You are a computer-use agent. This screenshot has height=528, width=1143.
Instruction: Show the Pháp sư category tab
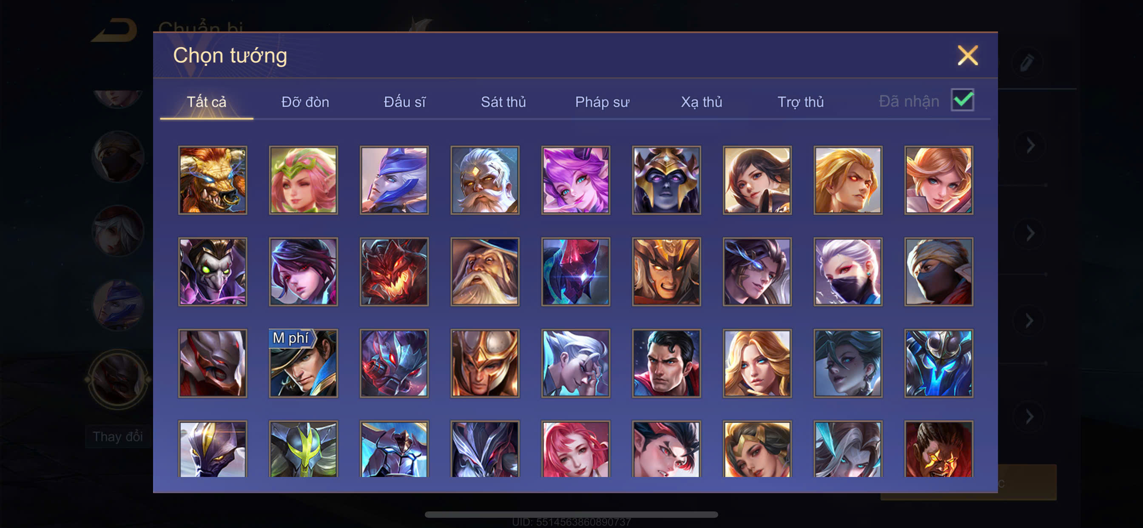point(602,102)
